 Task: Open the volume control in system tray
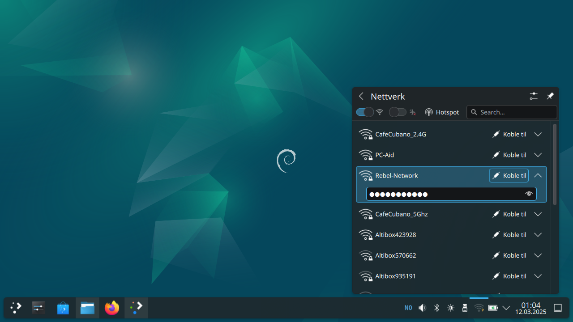coord(422,308)
